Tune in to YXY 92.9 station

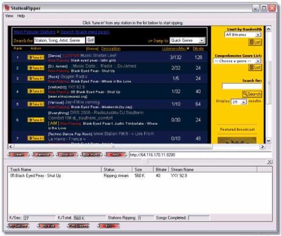[x=36, y=91]
